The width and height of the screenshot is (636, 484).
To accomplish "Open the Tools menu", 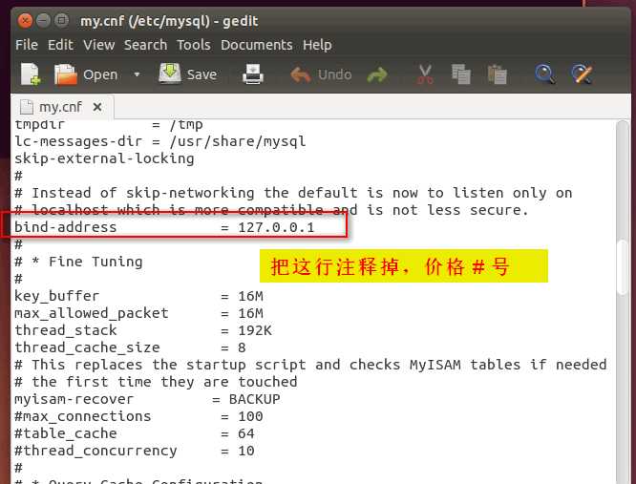I will tap(194, 45).
